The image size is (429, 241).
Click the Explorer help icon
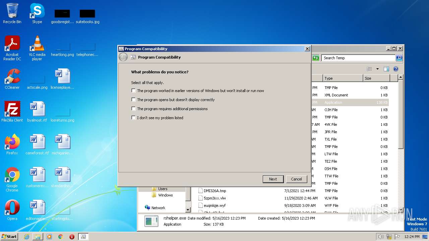click(395, 69)
